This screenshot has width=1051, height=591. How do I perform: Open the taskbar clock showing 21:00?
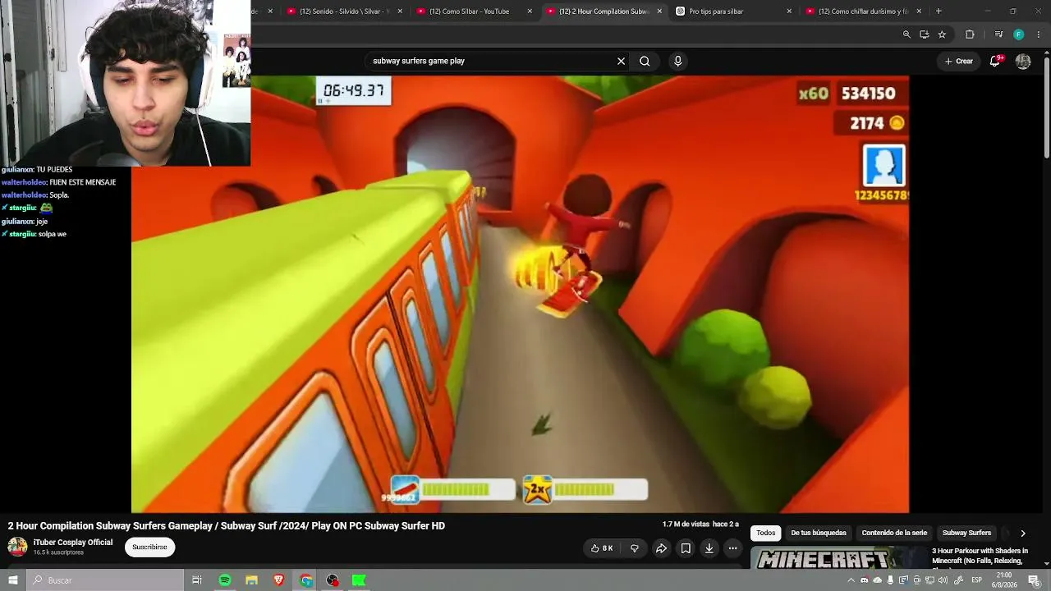coord(1004,580)
